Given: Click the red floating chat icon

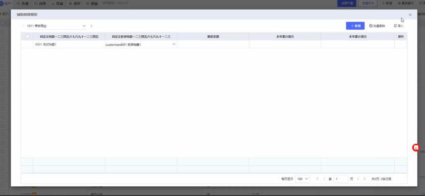Looking at the screenshot, I should [x=416, y=147].
